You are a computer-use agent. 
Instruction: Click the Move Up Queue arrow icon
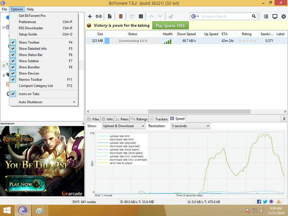pos(151,16)
